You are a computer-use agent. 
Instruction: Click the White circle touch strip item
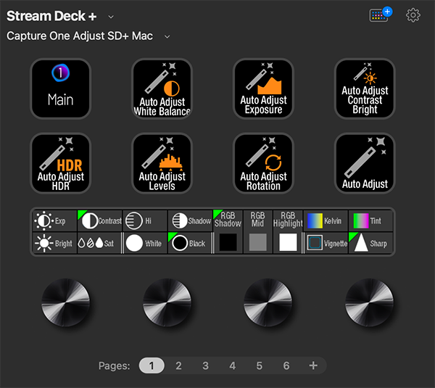point(146,243)
